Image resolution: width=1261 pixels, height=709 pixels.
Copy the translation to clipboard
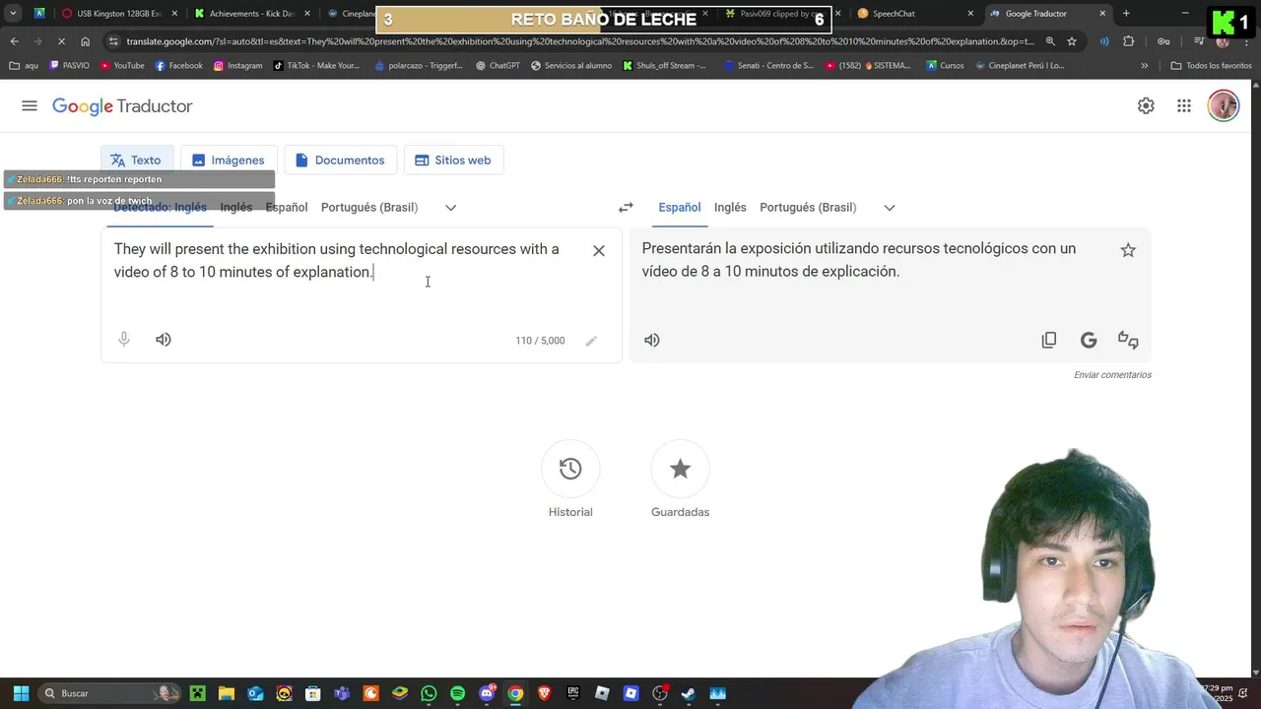point(1049,340)
